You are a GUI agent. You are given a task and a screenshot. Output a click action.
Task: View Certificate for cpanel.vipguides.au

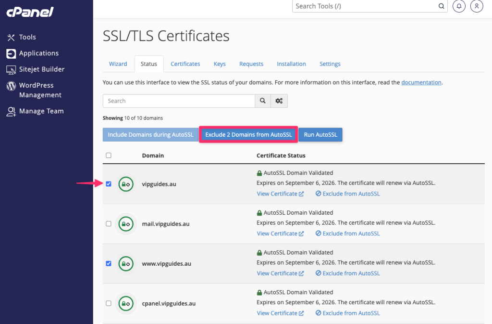(x=280, y=313)
